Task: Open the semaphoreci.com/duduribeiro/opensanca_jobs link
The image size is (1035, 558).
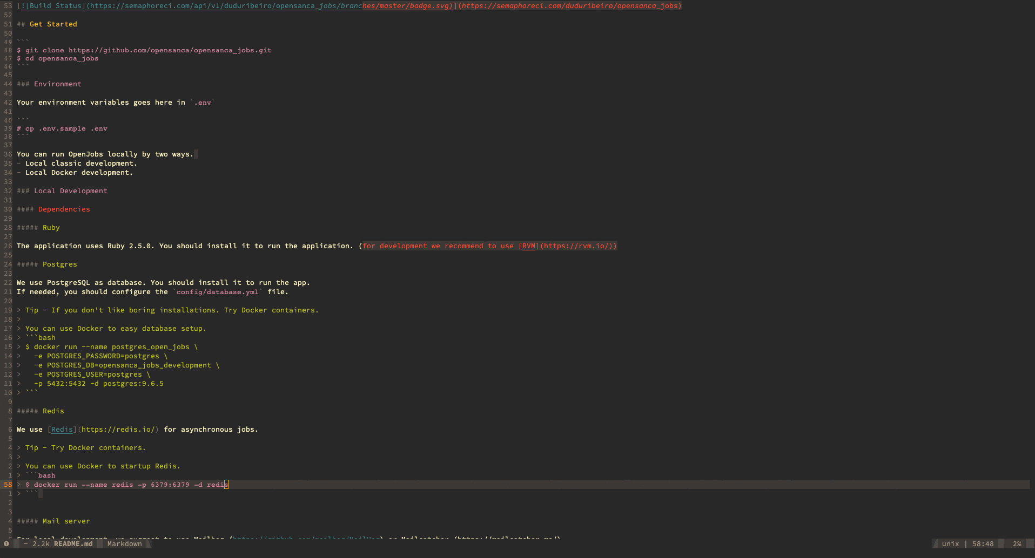Action: (x=570, y=6)
